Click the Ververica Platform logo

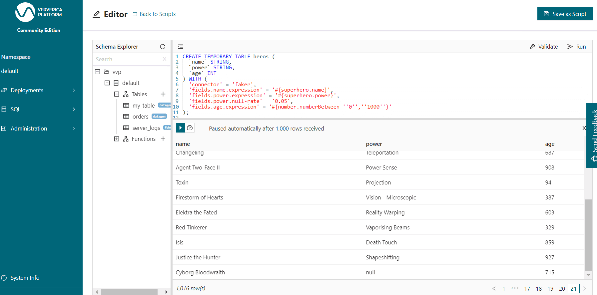pos(39,12)
